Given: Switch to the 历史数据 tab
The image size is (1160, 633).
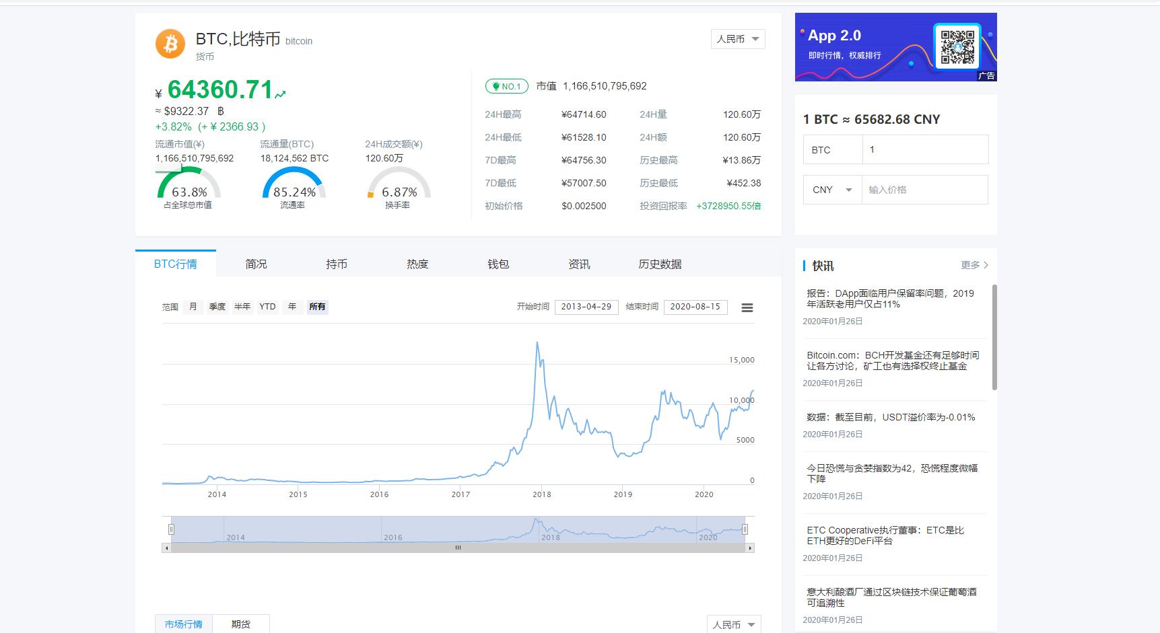Looking at the screenshot, I should pos(660,264).
